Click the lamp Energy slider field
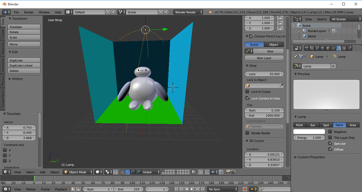 [309, 137]
